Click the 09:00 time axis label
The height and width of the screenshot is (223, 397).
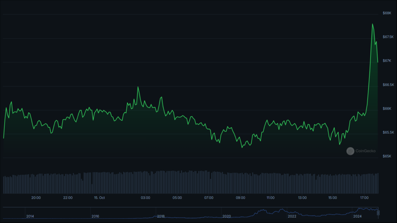[x=240, y=198]
